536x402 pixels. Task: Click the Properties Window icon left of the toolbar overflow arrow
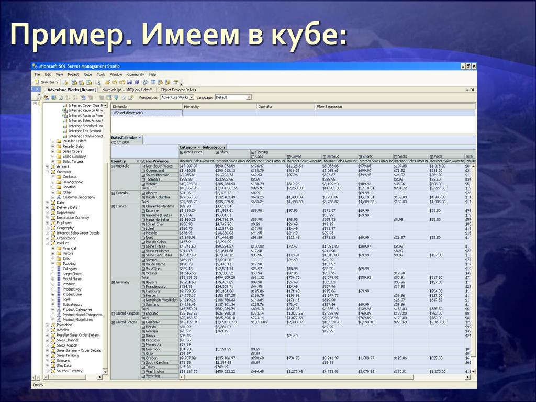coord(175,82)
